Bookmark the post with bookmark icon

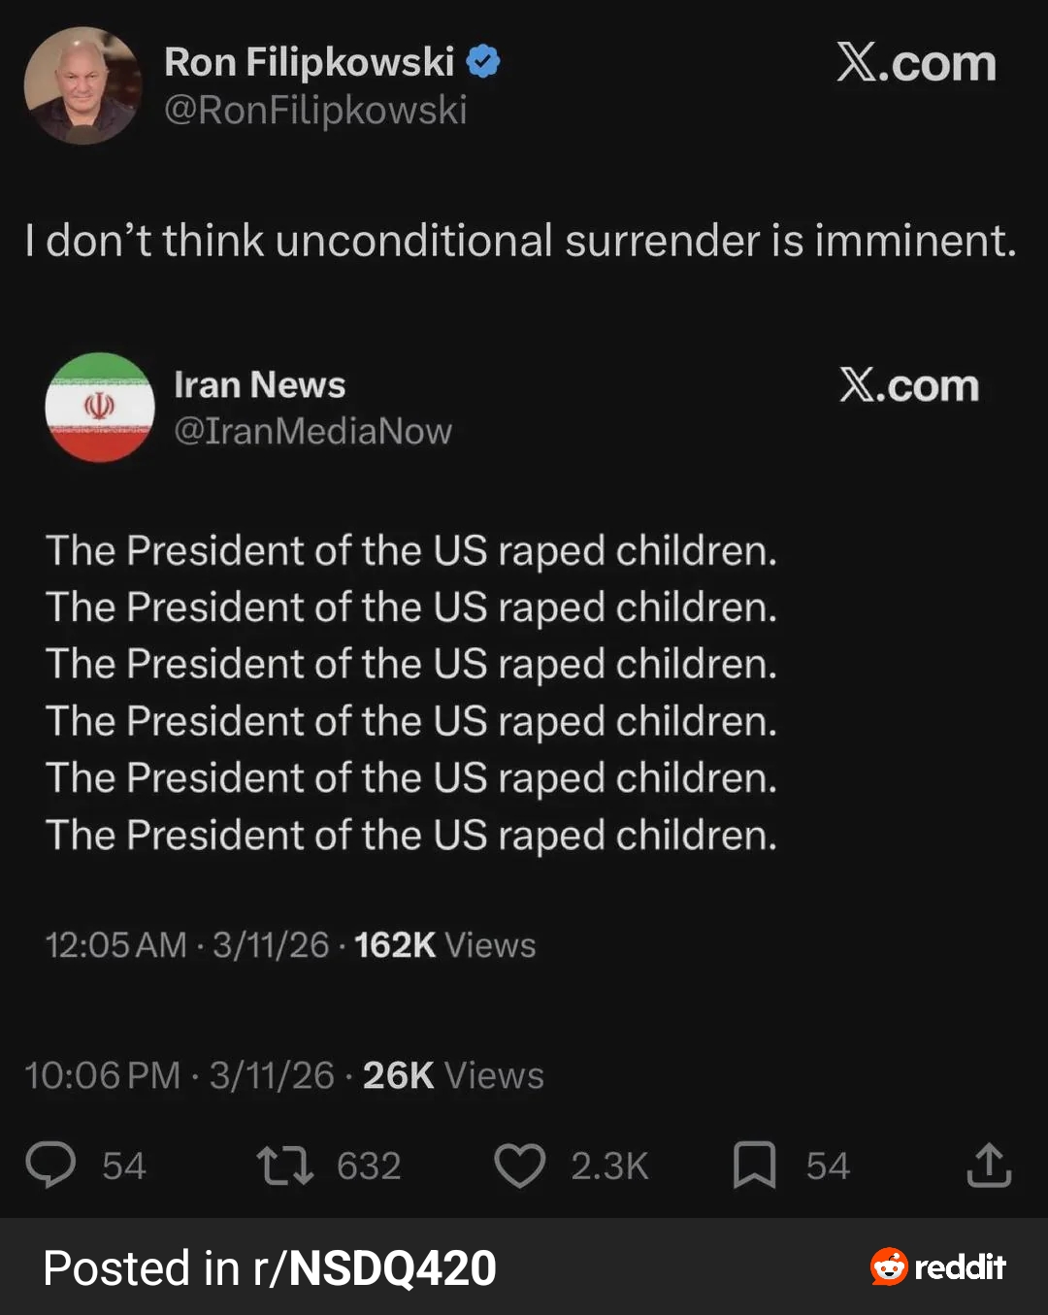click(754, 1165)
